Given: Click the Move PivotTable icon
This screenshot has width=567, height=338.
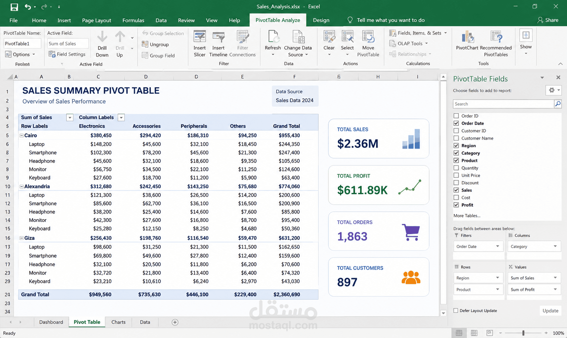Looking at the screenshot, I should click(368, 37).
